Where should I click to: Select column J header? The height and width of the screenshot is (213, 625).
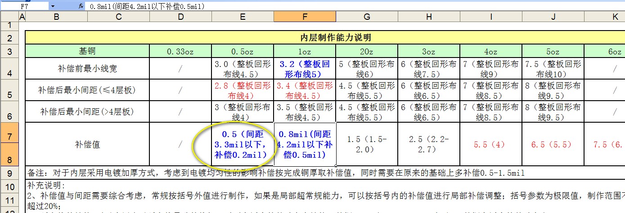click(553, 17)
